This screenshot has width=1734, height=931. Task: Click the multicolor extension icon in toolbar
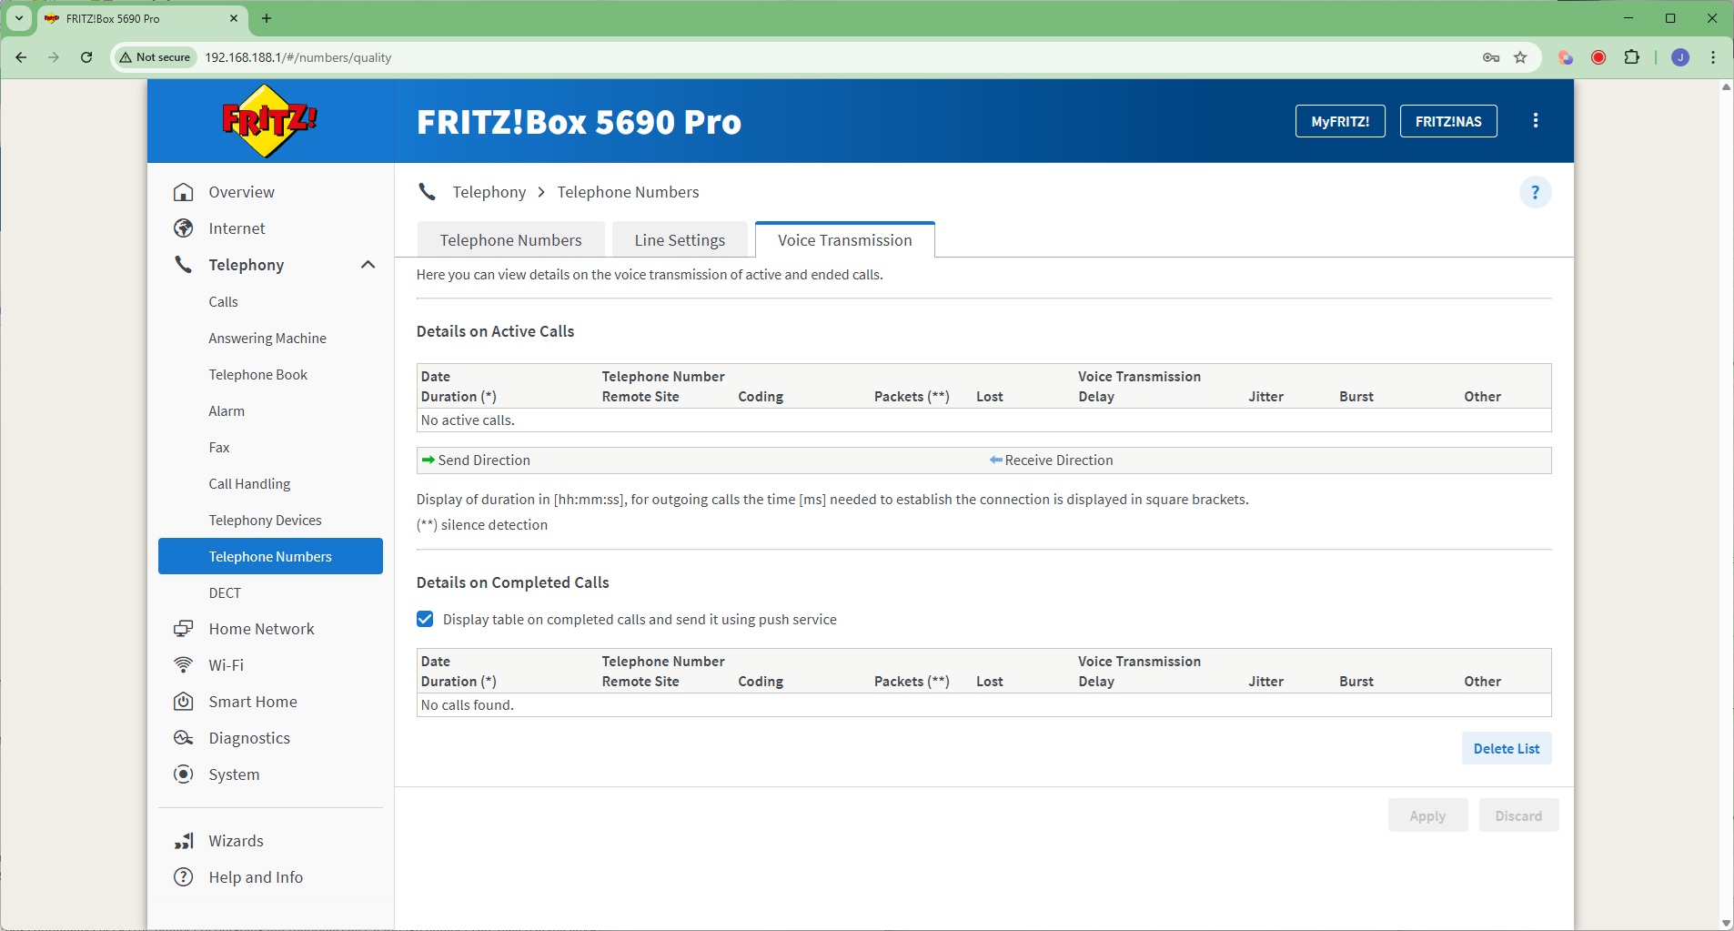point(1566,57)
